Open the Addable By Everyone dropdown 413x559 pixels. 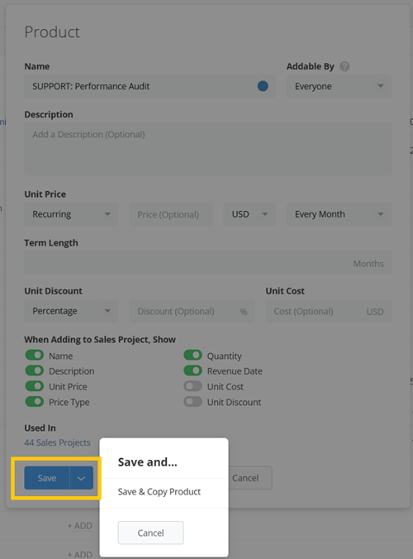point(339,86)
